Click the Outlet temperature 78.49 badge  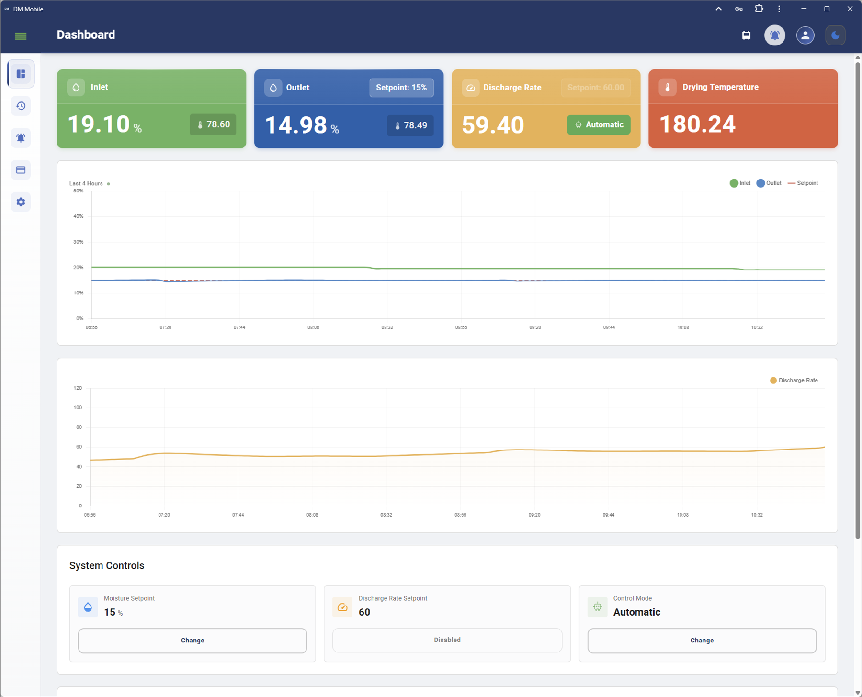pyautogui.click(x=410, y=125)
